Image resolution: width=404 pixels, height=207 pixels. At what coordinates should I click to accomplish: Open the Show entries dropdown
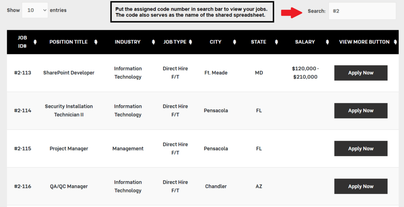coord(35,10)
